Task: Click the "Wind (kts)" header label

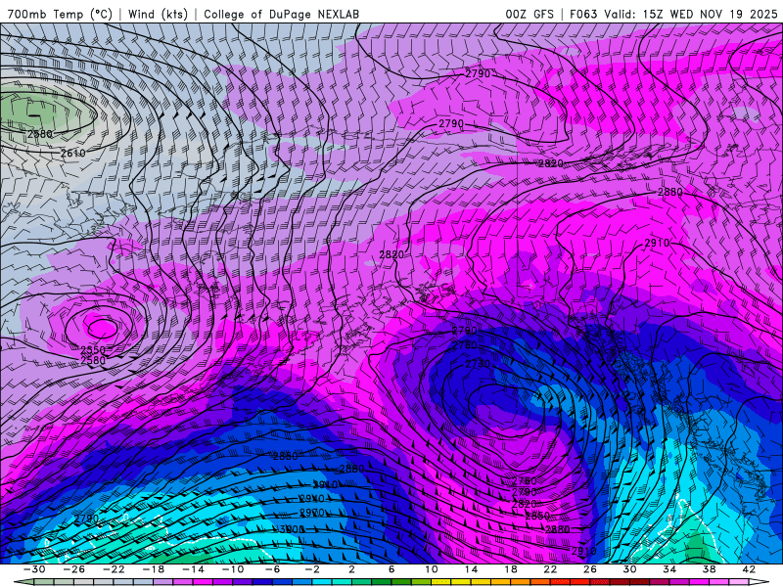Action: [x=158, y=14]
